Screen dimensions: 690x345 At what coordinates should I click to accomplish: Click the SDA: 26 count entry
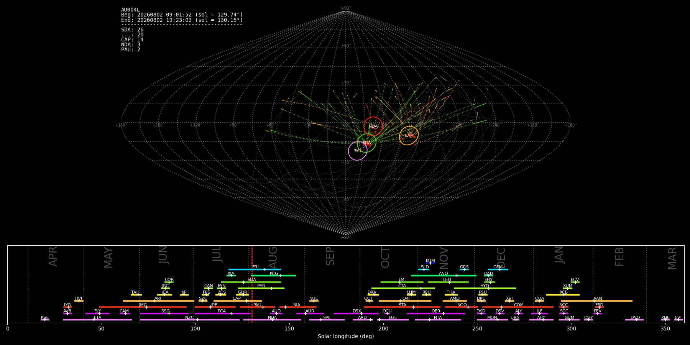coord(132,30)
